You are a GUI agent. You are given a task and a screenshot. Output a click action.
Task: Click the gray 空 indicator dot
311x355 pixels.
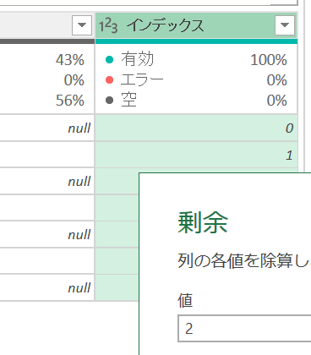109,100
